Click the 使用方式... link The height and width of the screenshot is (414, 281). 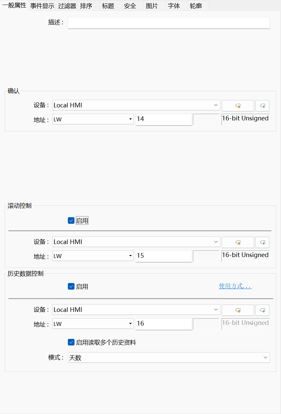click(235, 286)
